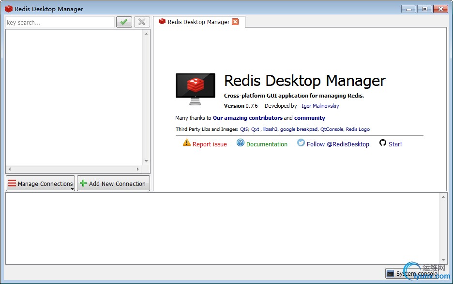Viewport: 453px width, 284px height.
Task: Select the Redis Desktop Manager tab
Action: 198,22
